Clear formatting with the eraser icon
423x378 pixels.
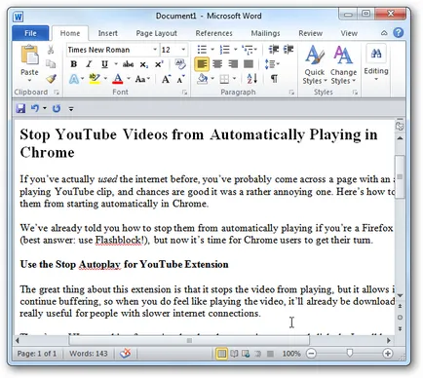pyautogui.click(x=180, y=63)
